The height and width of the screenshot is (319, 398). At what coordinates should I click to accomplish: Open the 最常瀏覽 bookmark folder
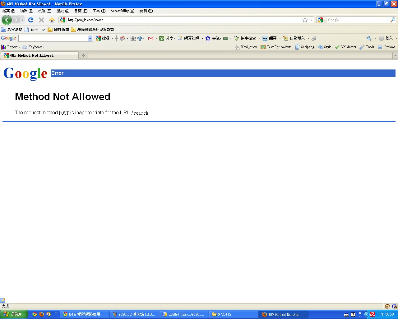(12, 30)
